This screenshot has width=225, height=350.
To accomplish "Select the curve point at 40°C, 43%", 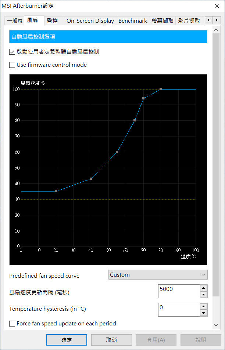I will (x=91, y=179).
